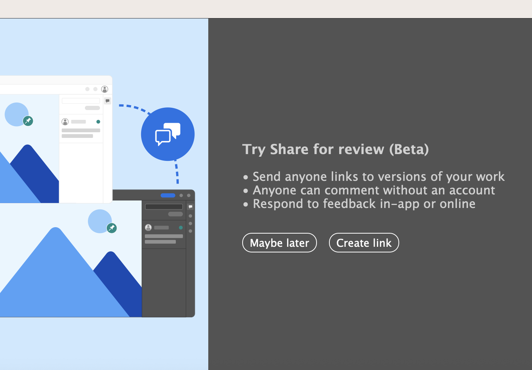Click the avatar in the dark comment panel

point(148,227)
